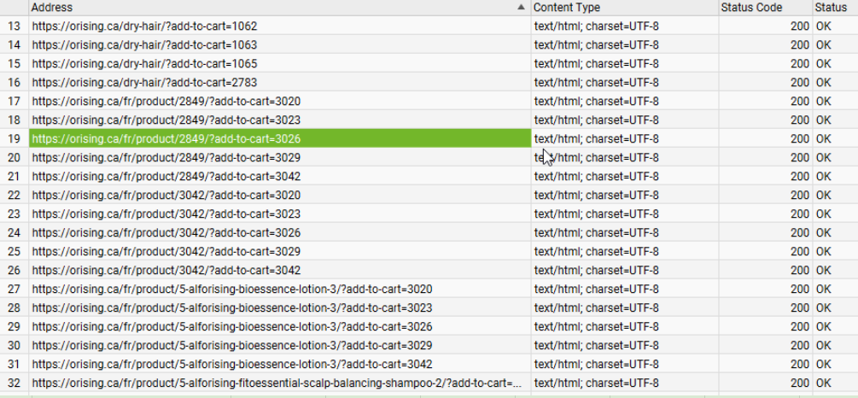Select URL product/3042/?add-to-cart=3023

(166, 214)
